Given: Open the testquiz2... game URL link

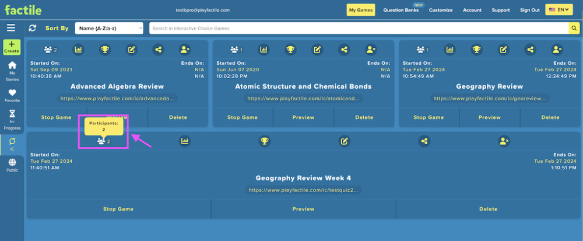Looking at the screenshot, I should [x=303, y=190].
